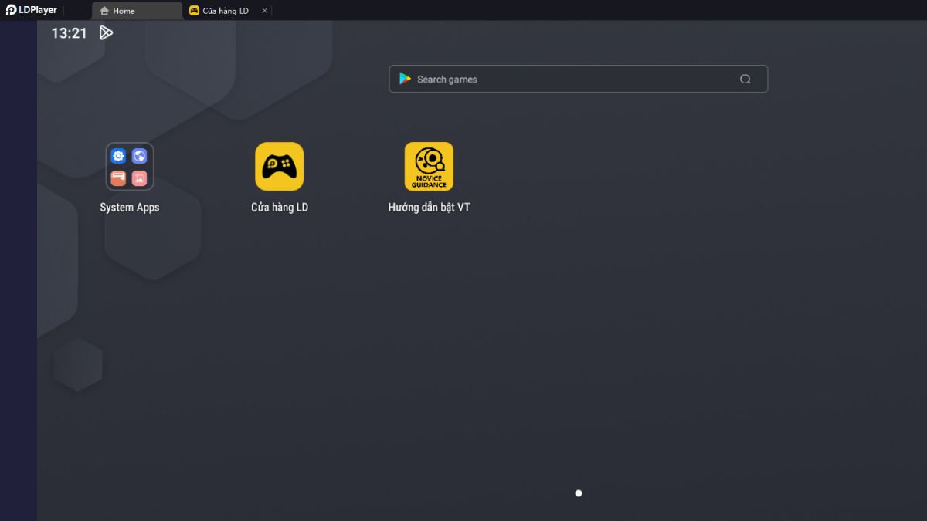
Task: Click the magnifier icon in search bar
Action: (745, 79)
